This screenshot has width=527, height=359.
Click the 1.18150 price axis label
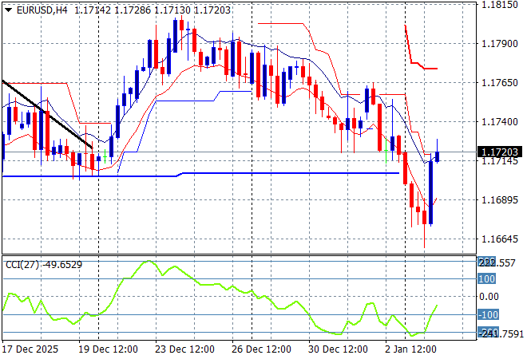click(500, 5)
